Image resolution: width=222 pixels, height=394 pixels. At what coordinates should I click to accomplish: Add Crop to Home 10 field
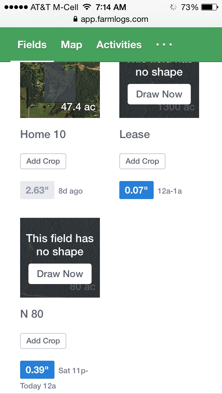coord(43,161)
